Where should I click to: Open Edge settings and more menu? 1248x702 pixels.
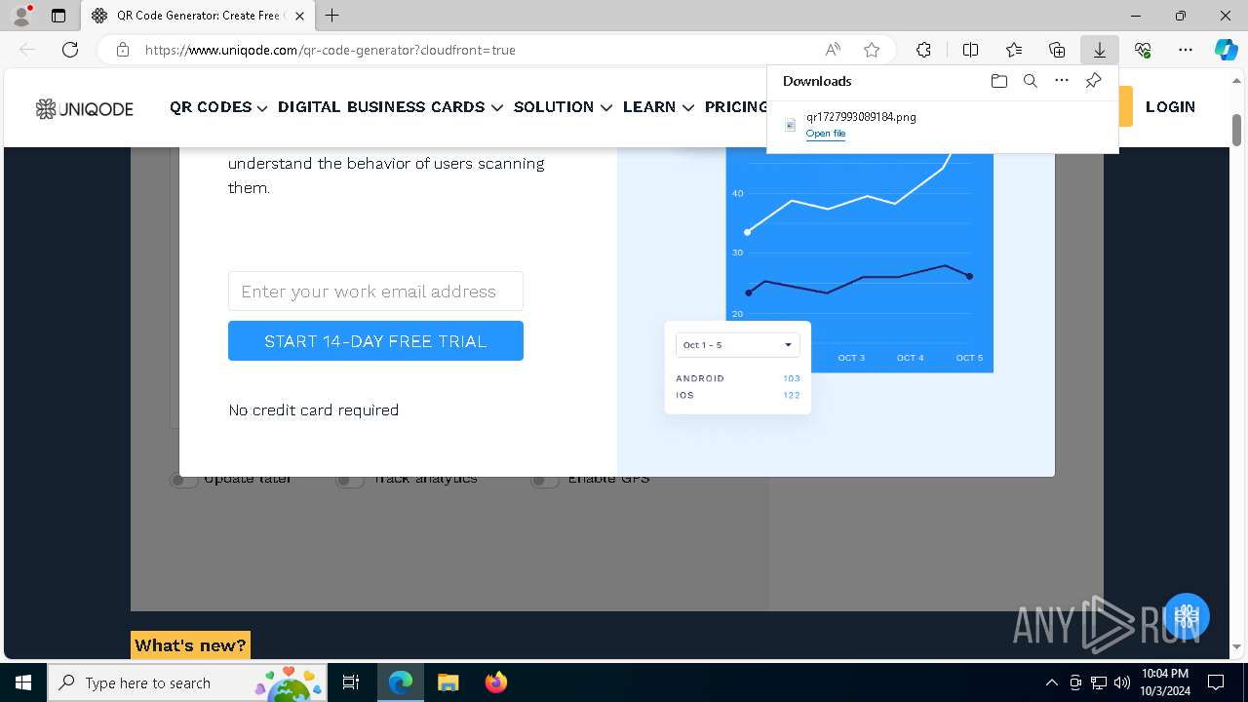[1186, 50]
